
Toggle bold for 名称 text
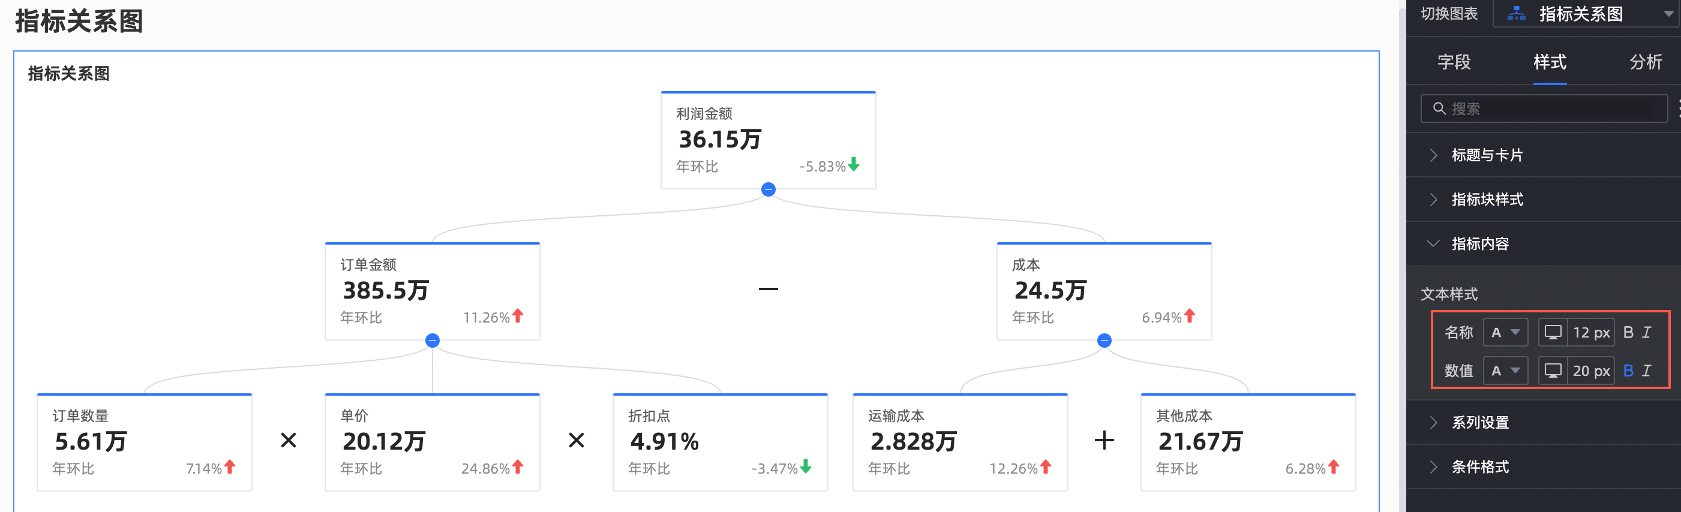1628,333
